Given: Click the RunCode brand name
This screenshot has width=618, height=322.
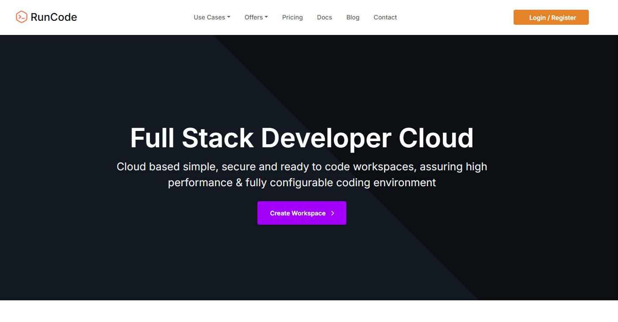Looking at the screenshot, I should click(54, 17).
